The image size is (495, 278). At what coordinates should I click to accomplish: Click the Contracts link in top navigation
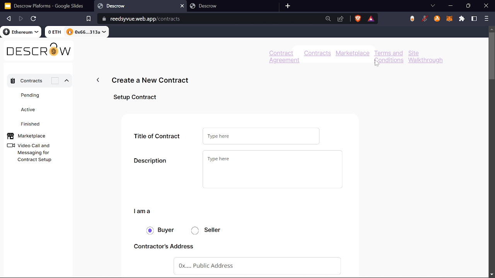tap(317, 53)
